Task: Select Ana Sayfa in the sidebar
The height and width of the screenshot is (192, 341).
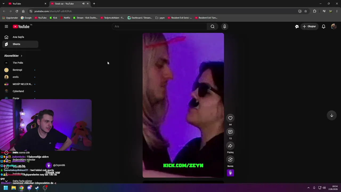Action: (20, 37)
